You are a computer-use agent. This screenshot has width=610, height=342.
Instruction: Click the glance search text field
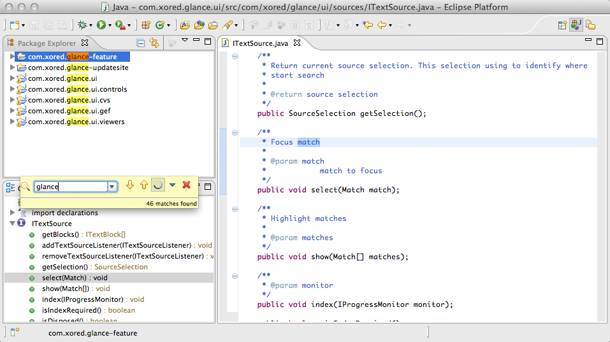click(70, 187)
